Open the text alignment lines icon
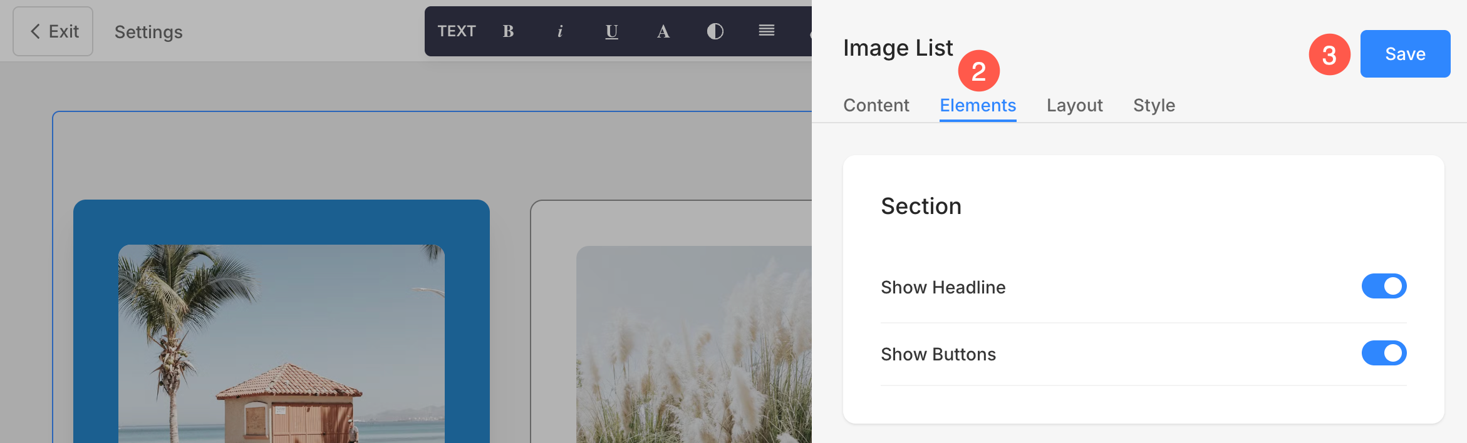The height and width of the screenshot is (443, 1467). [x=767, y=31]
